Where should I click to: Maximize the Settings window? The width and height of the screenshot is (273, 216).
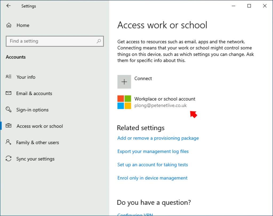(x=249, y=6)
